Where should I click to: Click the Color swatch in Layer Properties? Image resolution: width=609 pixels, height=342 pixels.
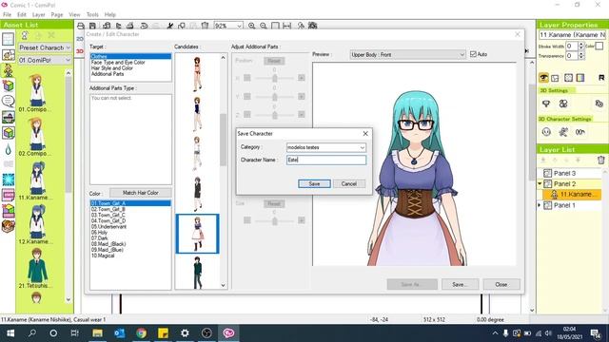click(599, 47)
